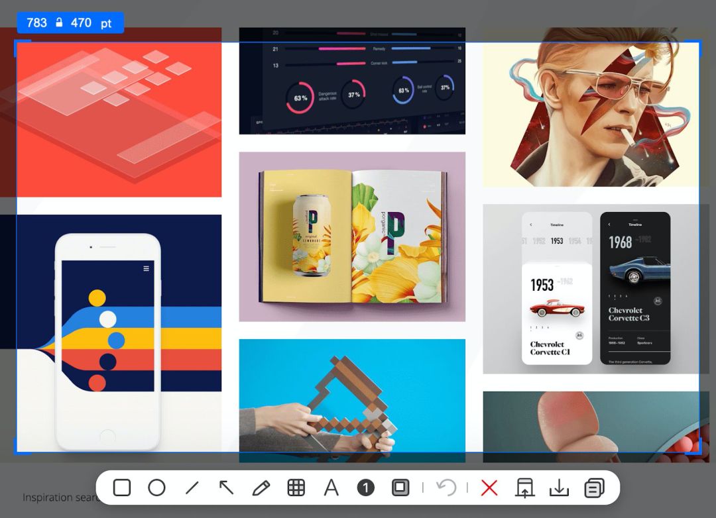Cancel the capture with the red X
This screenshot has height=518, width=716.
click(489, 487)
